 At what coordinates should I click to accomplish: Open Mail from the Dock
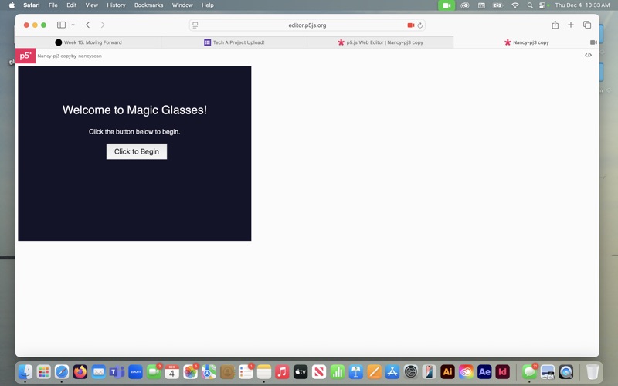(99, 371)
